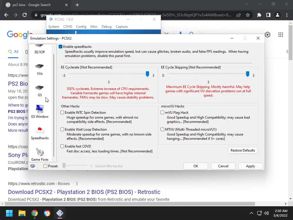Click the EE Cycle Skipping slider handle

pos(248,74)
